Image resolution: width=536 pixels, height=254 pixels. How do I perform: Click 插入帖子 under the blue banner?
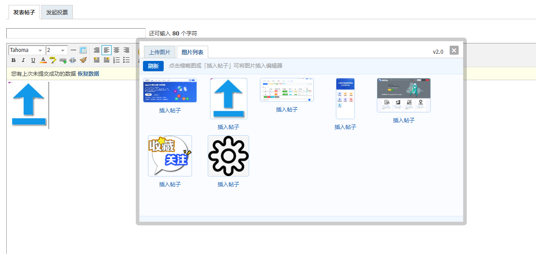click(x=170, y=110)
